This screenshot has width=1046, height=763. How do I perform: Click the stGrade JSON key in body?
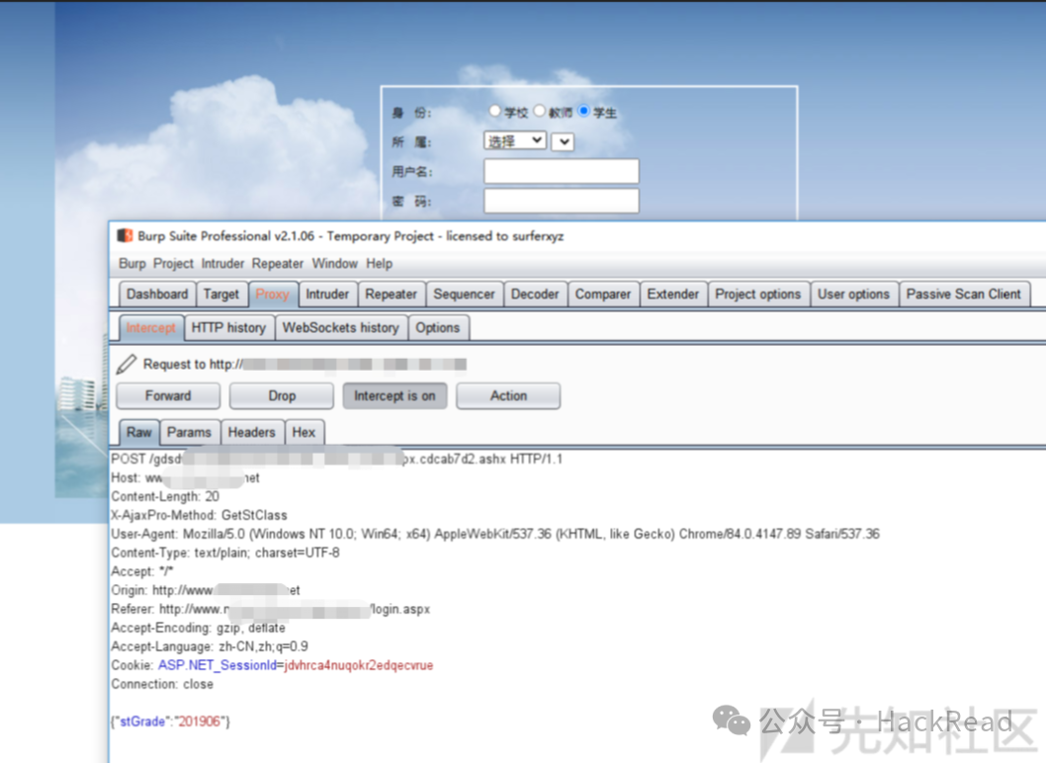point(142,721)
